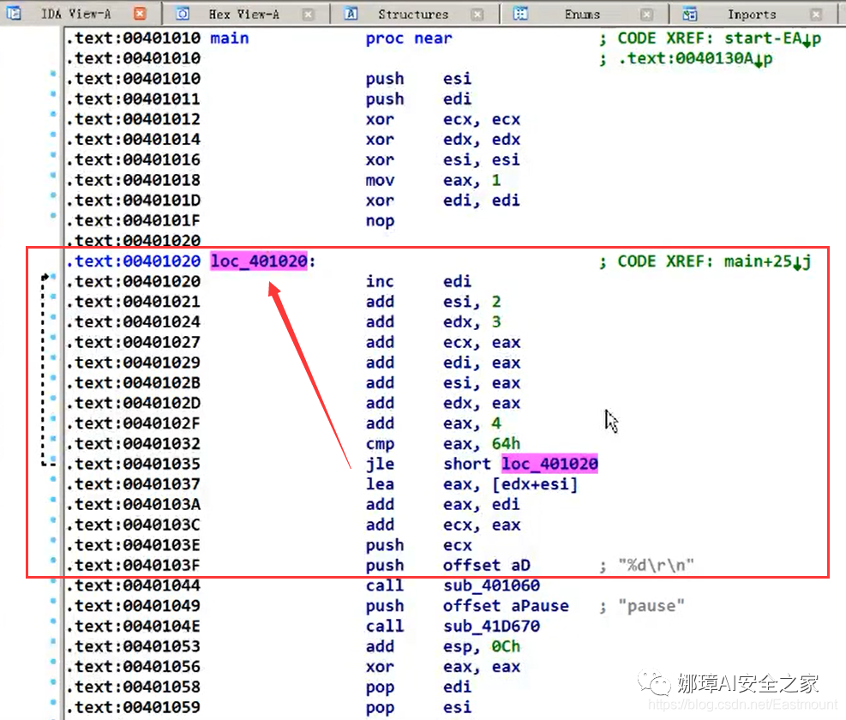Toggle breakpoint dot at add esp, 0Ch
The image size is (846, 720).
[x=53, y=641]
